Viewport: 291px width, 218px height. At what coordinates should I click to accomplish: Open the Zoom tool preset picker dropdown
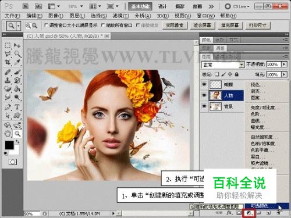point(19,26)
